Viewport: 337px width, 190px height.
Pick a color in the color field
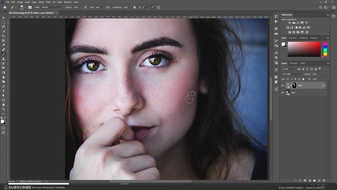304,49
